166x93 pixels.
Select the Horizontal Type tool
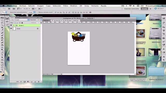tap(2, 55)
